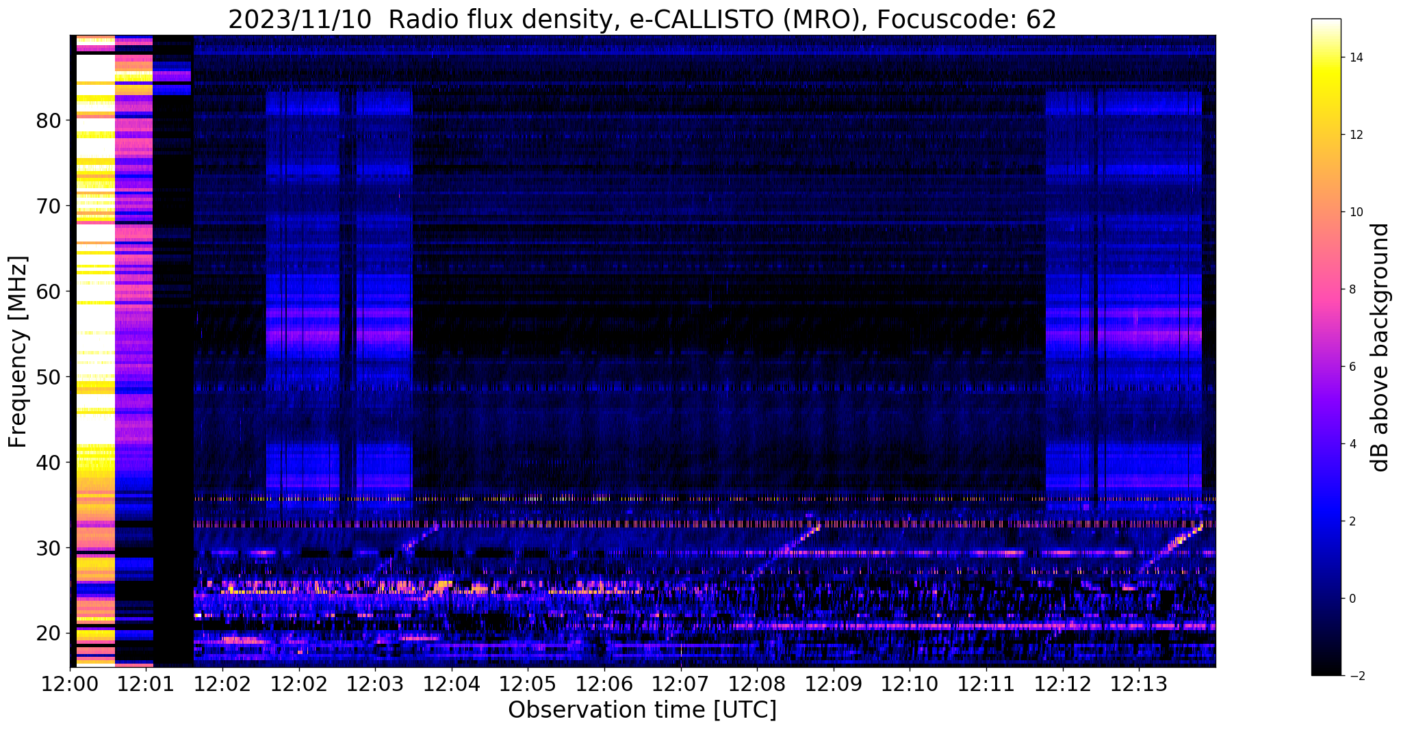This screenshot has width=1401, height=730.
Task: Click the 12:04 time tick label
Action: (x=451, y=683)
